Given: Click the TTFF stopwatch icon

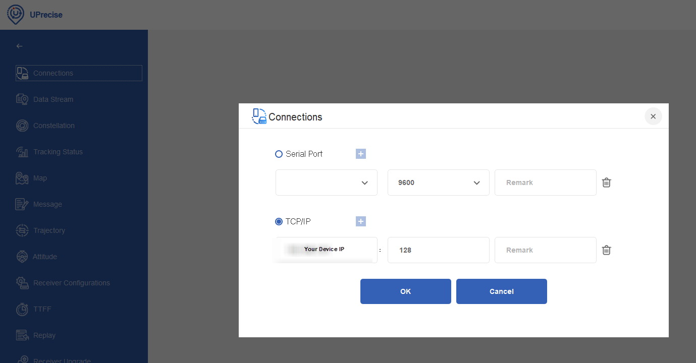Looking at the screenshot, I should pyautogui.click(x=22, y=309).
